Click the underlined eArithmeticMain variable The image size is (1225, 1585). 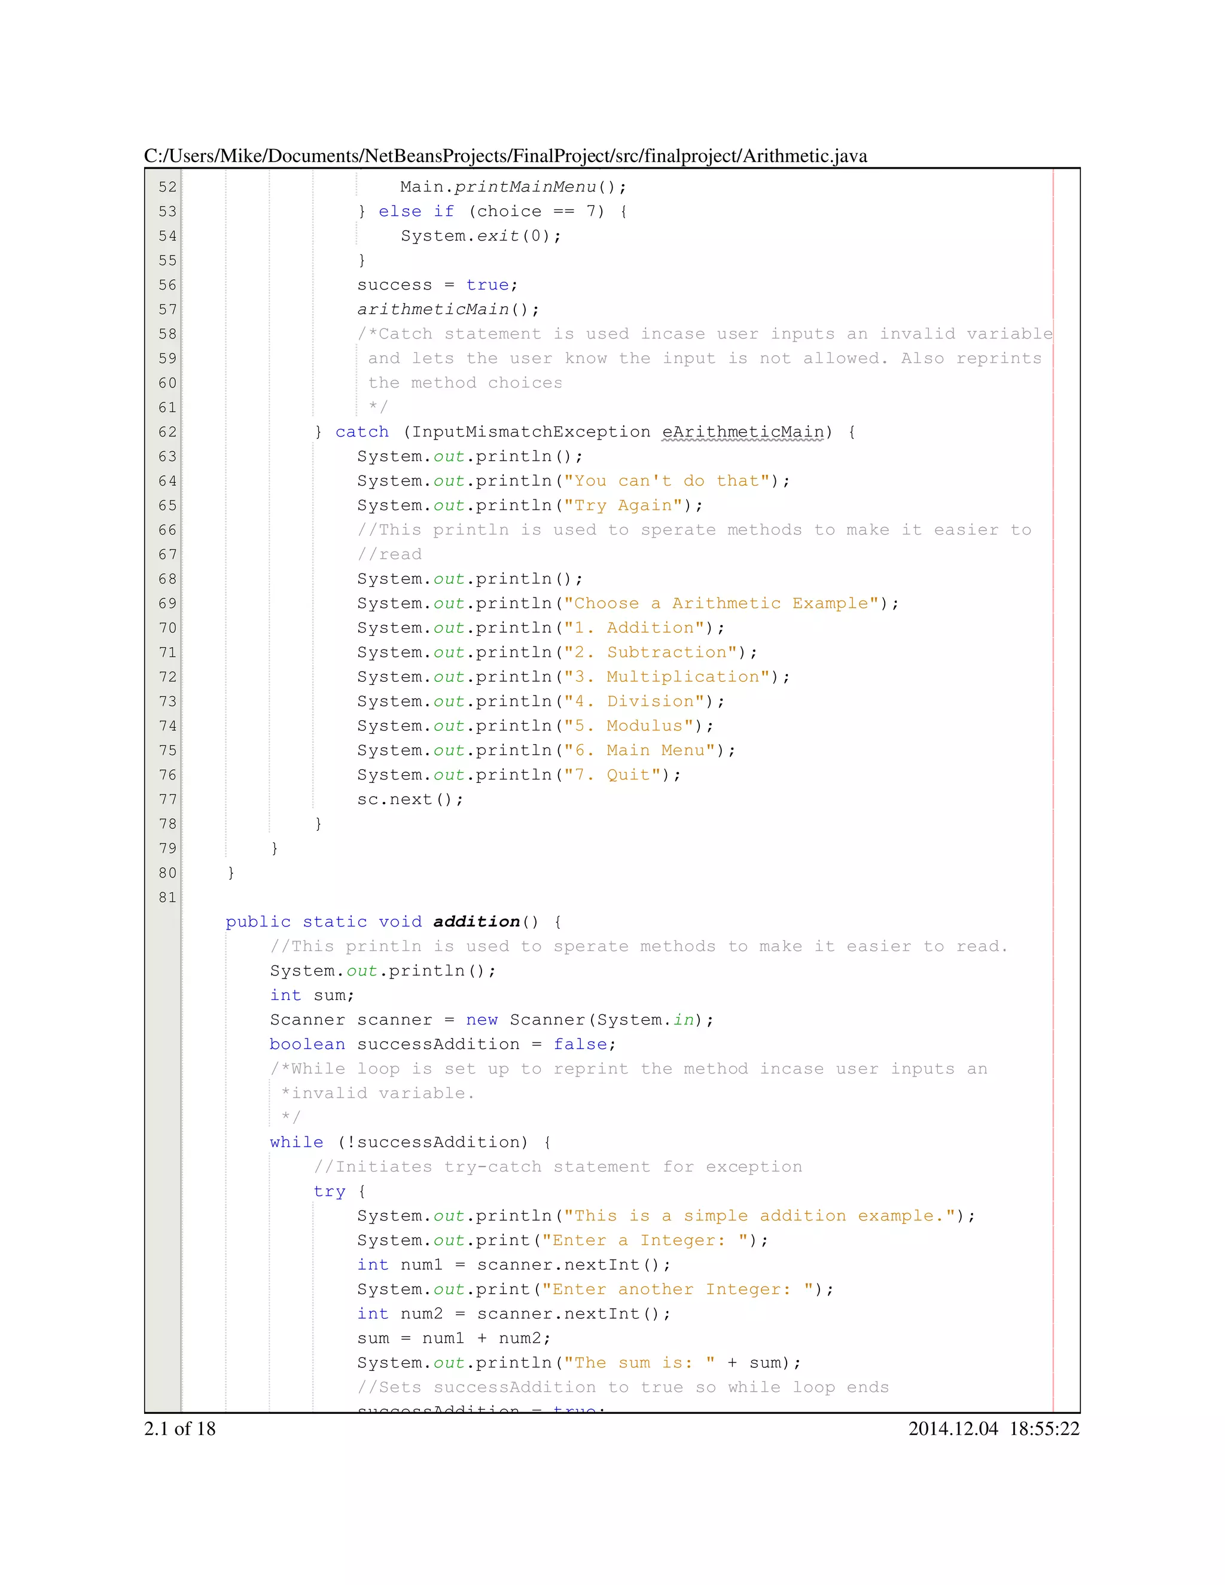pyautogui.click(x=743, y=432)
